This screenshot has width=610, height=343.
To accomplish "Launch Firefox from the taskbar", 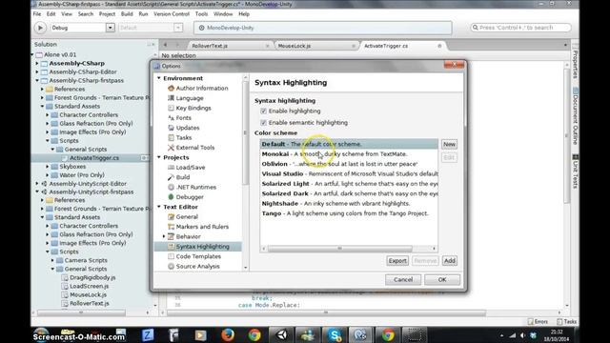I will 228,334.
